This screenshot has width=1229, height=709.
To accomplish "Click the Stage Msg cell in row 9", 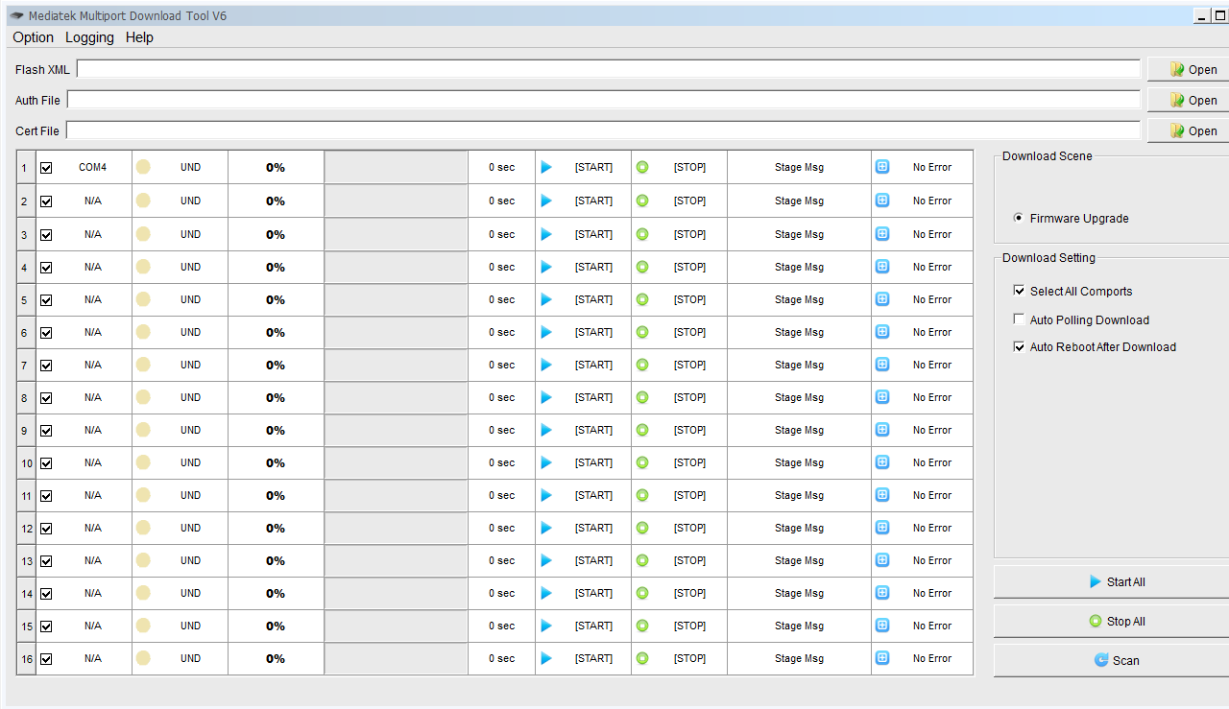I will [x=799, y=430].
